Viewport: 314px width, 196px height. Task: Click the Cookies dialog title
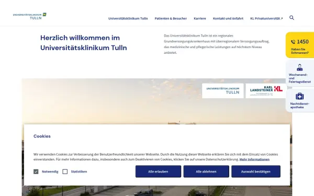click(42, 136)
